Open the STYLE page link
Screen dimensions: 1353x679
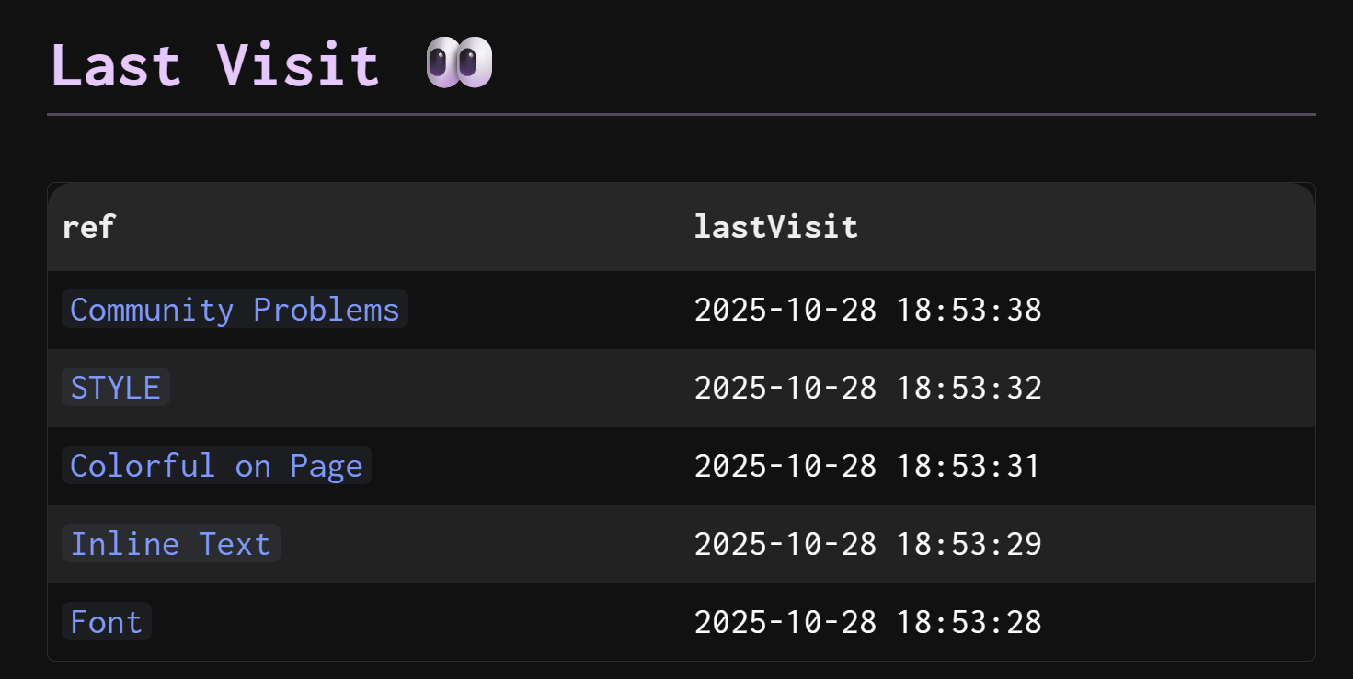[116, 388]
